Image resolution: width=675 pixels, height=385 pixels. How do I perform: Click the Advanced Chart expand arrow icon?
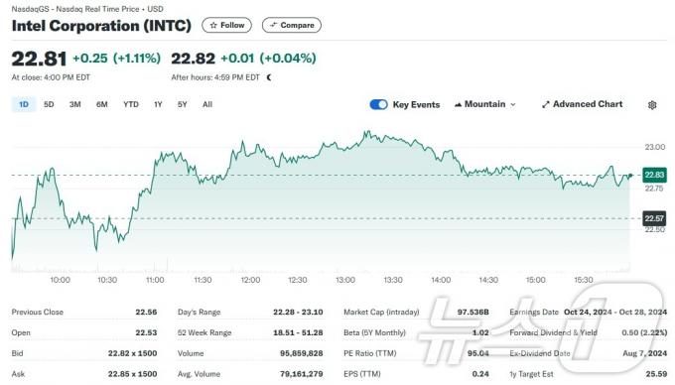tap(545, 104)
